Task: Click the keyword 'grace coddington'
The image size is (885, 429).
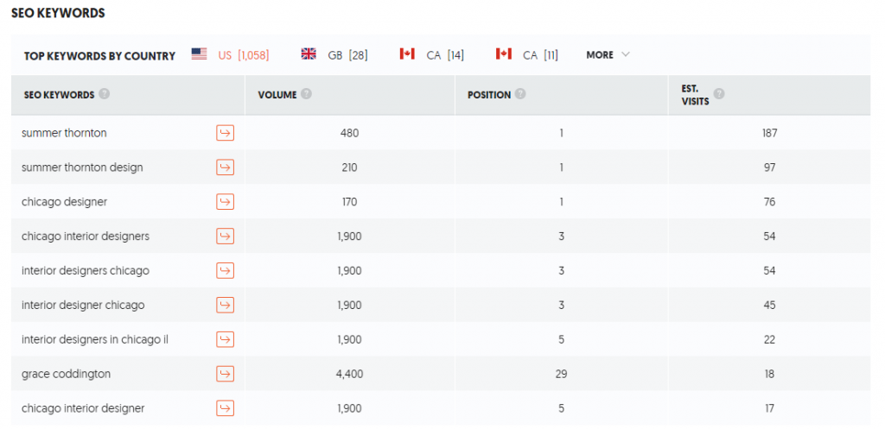Action: click(66, 375)
